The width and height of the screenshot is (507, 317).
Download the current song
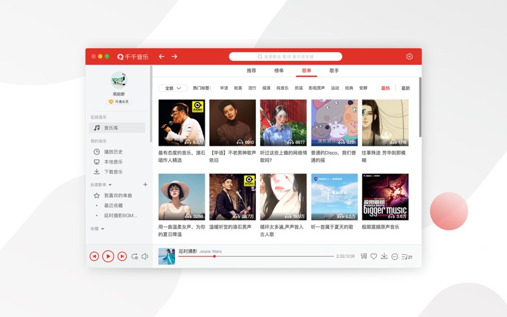coord(384,256)
